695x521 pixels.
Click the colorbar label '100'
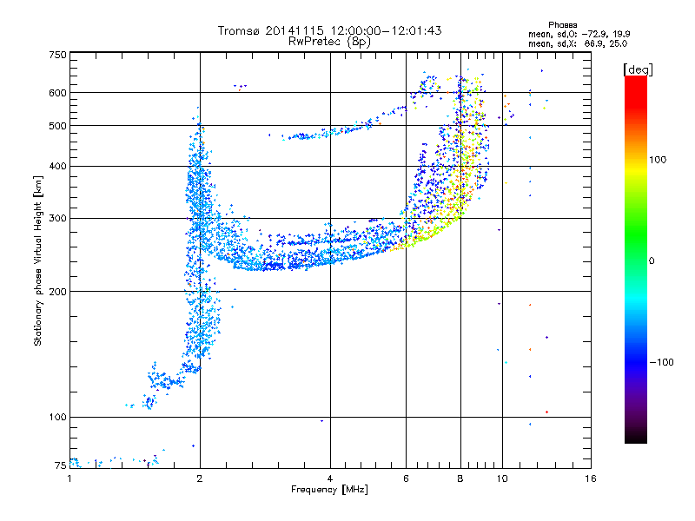tap(658, 160)
